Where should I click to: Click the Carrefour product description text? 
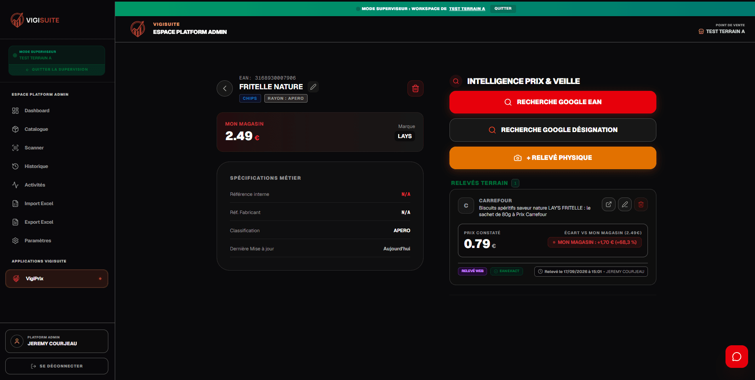[x=535, y=211]
